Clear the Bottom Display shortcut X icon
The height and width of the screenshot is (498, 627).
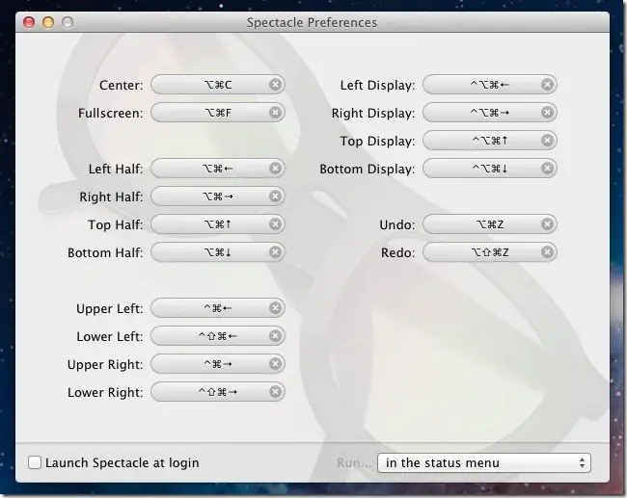pyautogui.click(x=547, y=169)
